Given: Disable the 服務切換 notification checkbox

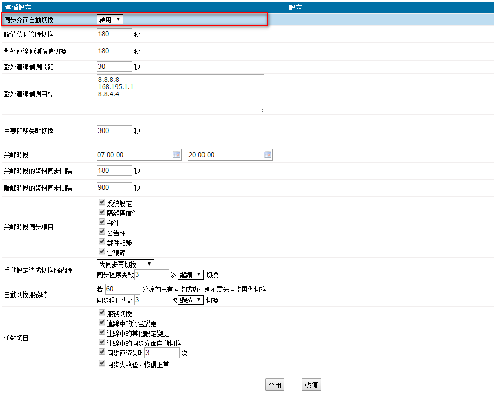Looking at the screenshot, I should coord(102,313).
